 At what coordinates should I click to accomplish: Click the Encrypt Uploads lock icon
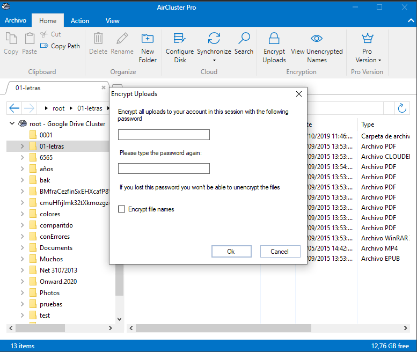(274, 39)
